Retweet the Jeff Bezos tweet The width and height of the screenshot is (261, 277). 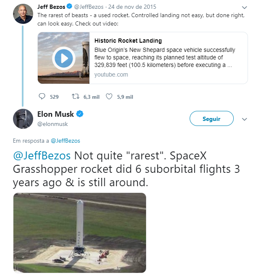point(76,97)
